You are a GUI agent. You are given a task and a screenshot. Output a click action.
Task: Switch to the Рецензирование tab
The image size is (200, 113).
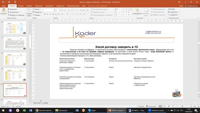click(x=73, y=6)
